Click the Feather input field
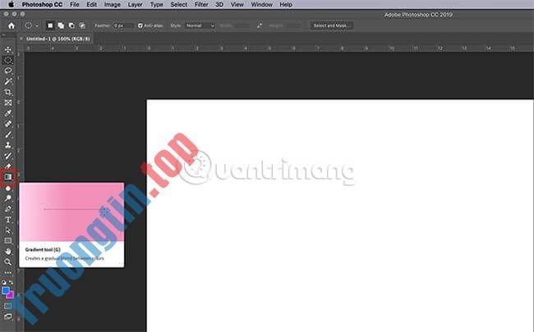Viewport: 534px width, 332px height. 123,25
